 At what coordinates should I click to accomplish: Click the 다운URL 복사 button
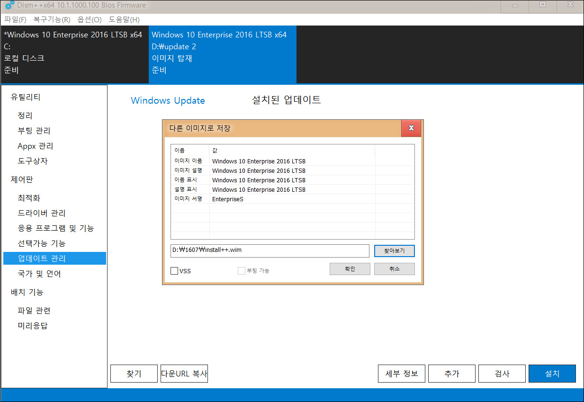tap(184, 374)
